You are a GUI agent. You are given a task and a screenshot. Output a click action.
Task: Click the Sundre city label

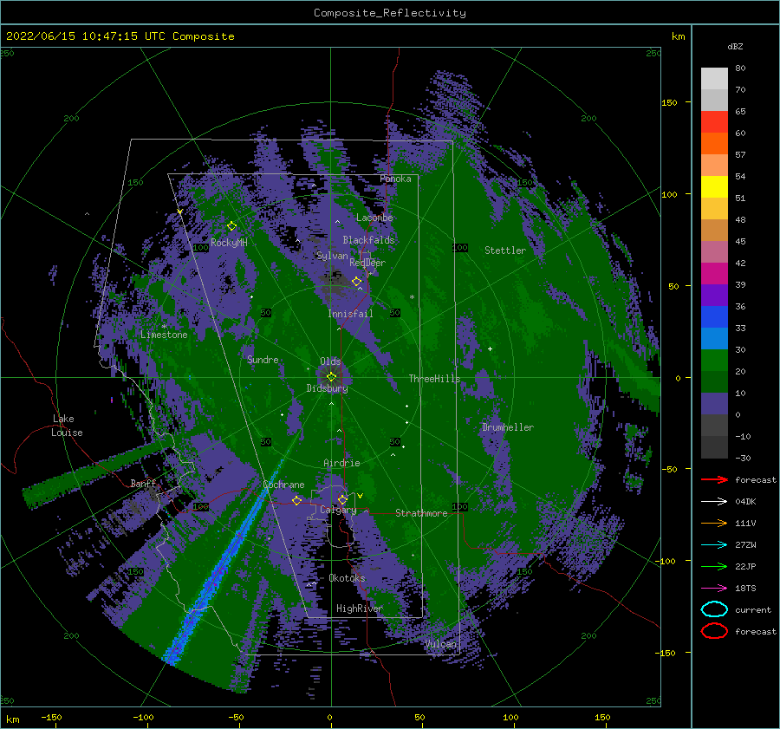click(263, 359)
